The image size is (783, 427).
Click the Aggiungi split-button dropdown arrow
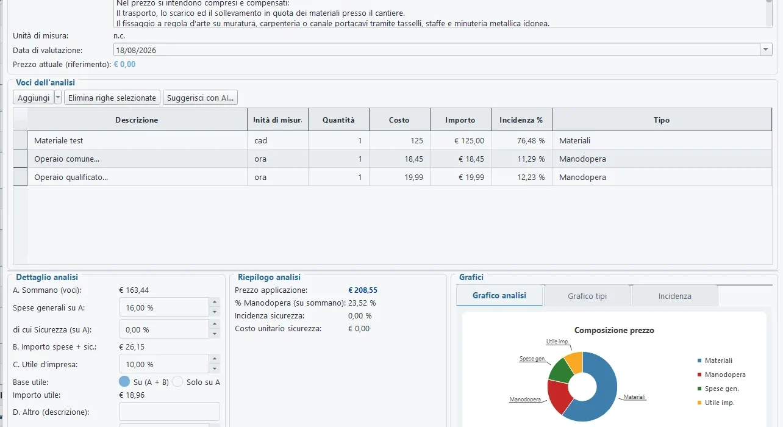[58, 98]
